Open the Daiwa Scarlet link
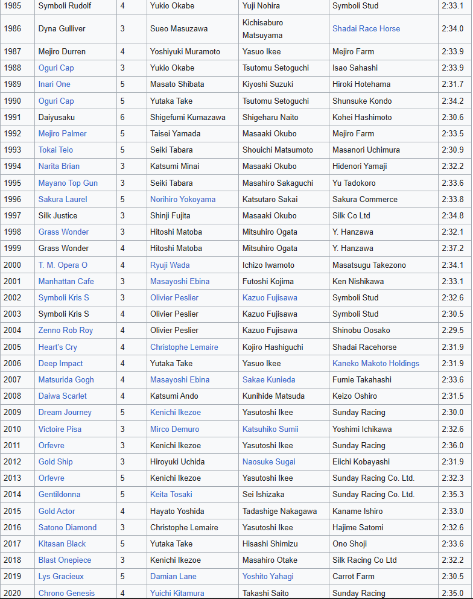The width and height of the screenshot is (473, 599). pyautogui.click(x=62, y=396)
